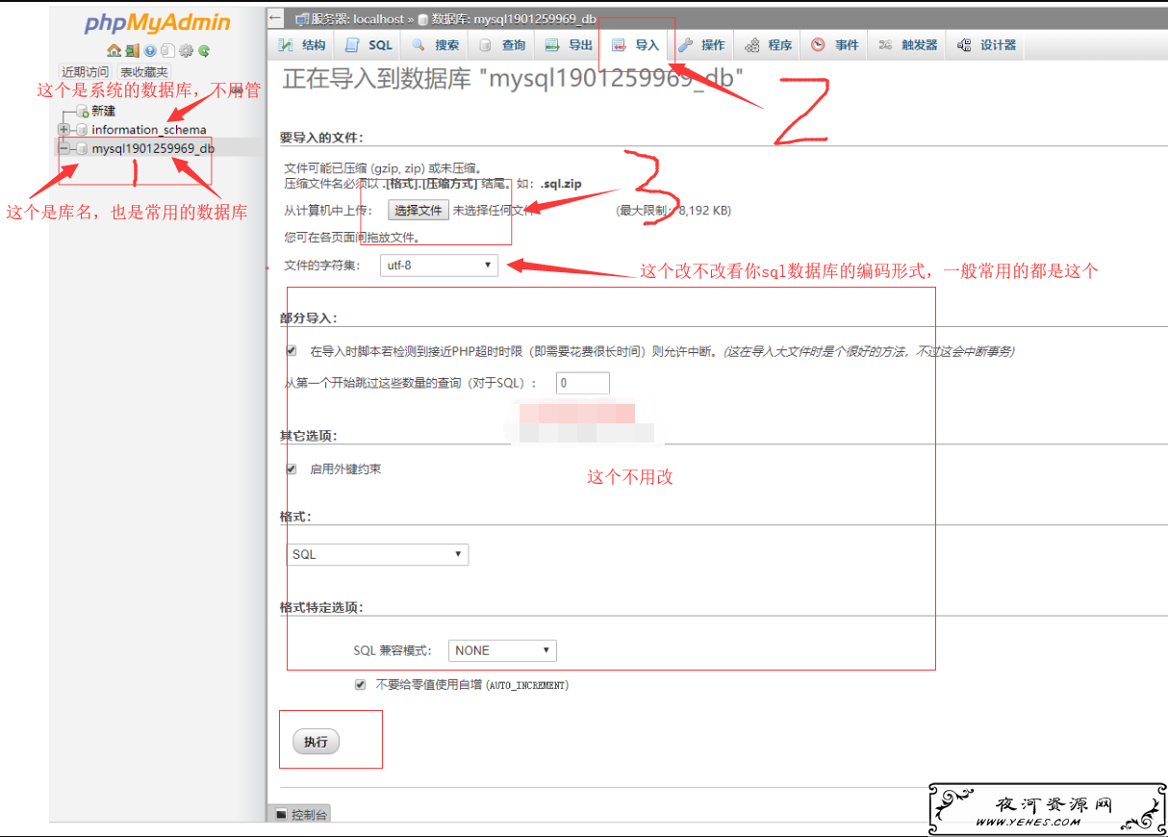Image resolution: width=1168 pixels, height=837 pixels.
Task: Click the information_schema database cylinder icon
Action: [x=82, y=130]
